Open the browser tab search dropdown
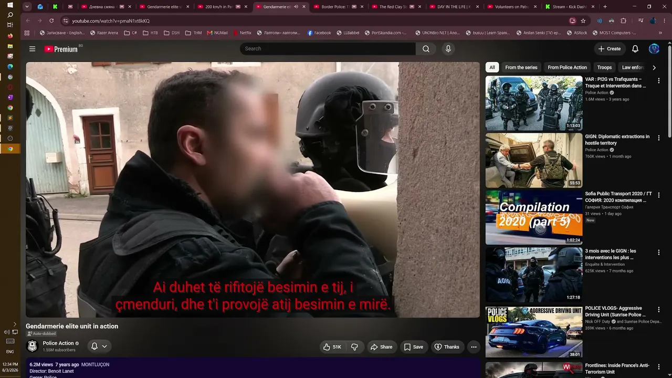 [x=27, y=7]
